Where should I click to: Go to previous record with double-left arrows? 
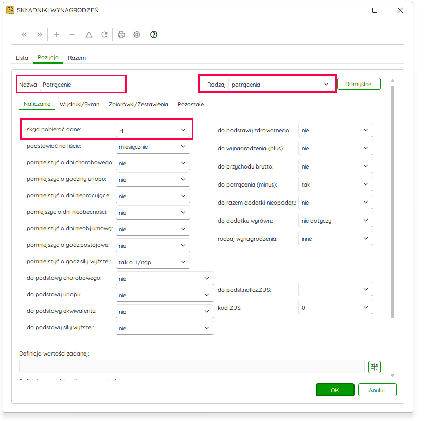click(24, 35)
